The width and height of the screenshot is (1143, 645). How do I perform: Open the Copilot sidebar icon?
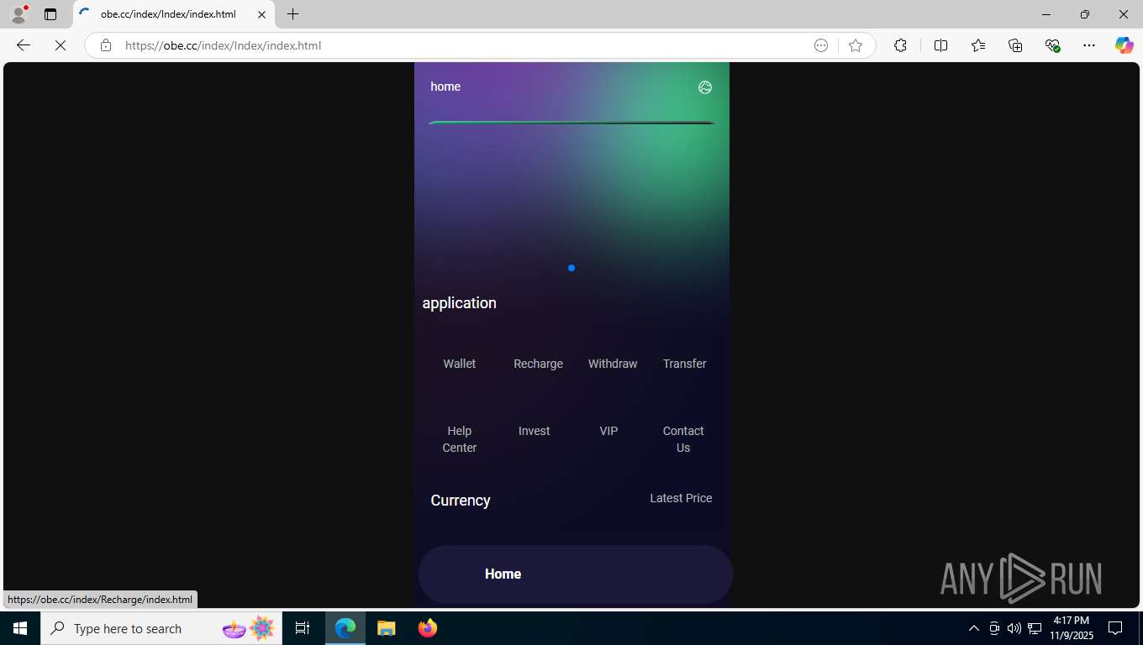(1125, 45)
